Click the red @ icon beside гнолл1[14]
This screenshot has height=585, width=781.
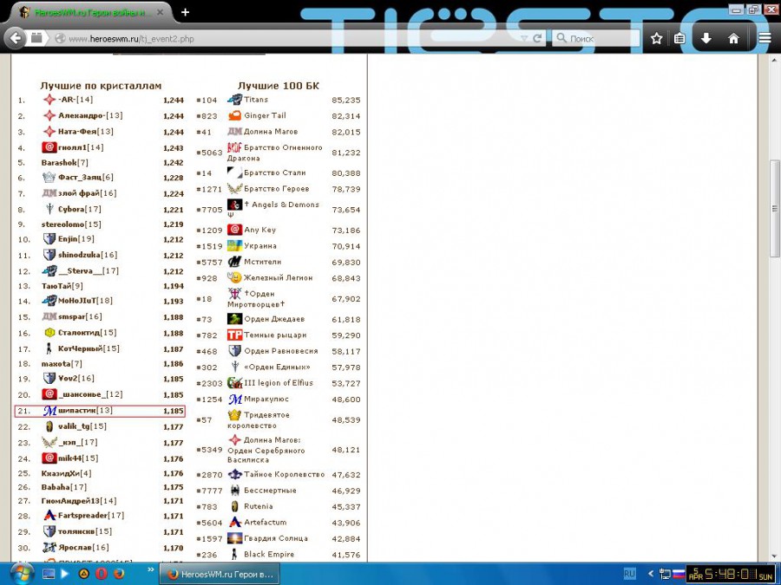(x=49, y=147)
